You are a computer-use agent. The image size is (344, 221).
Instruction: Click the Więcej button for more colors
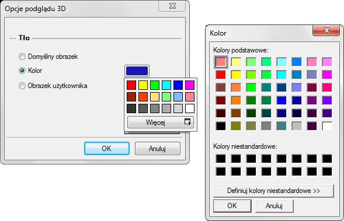click(161, 122)
